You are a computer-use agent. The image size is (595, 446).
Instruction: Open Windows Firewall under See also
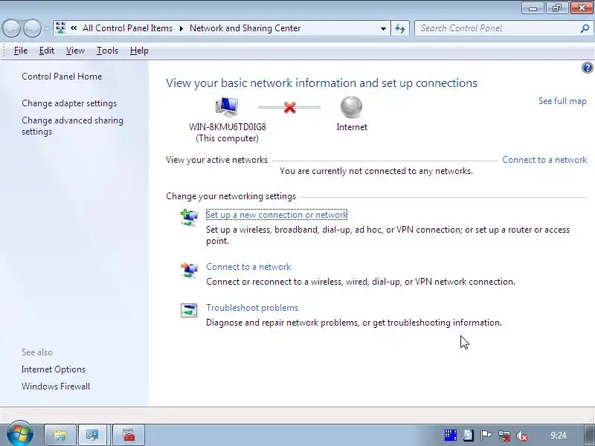(56, 387)
